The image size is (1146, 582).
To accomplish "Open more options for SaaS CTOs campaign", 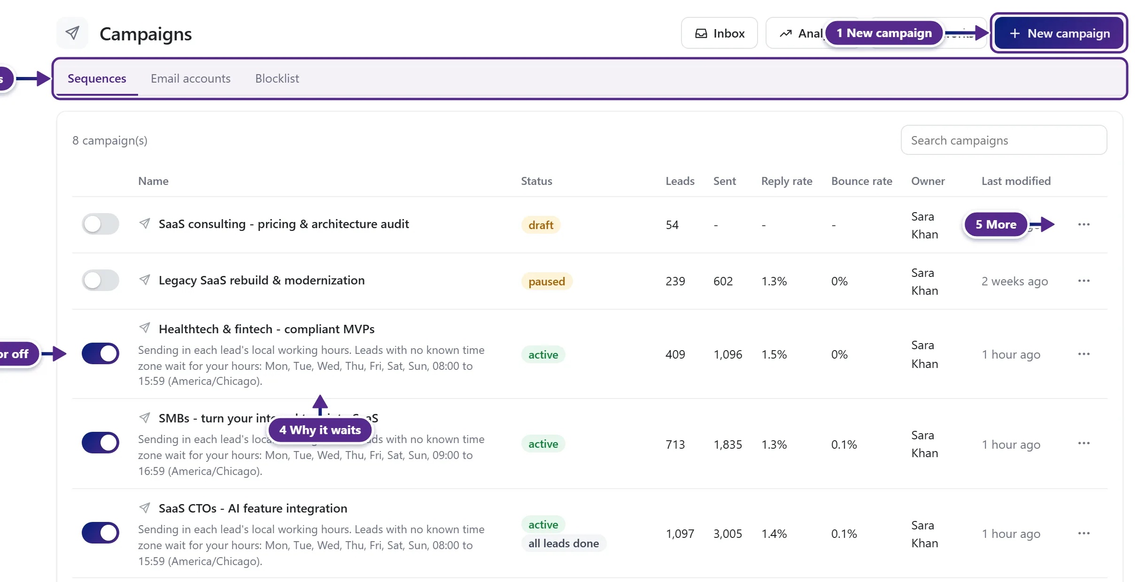I will click(x=1084, y=533).
